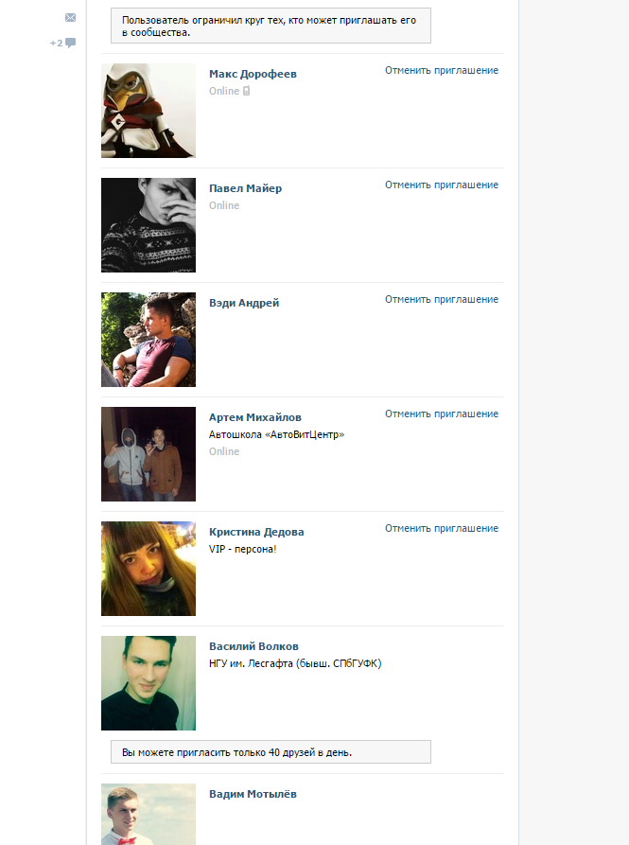Click the mobile icon next to Online
Image resolution: width=629 pixels, height=845 pixels.
pos(246,91)
